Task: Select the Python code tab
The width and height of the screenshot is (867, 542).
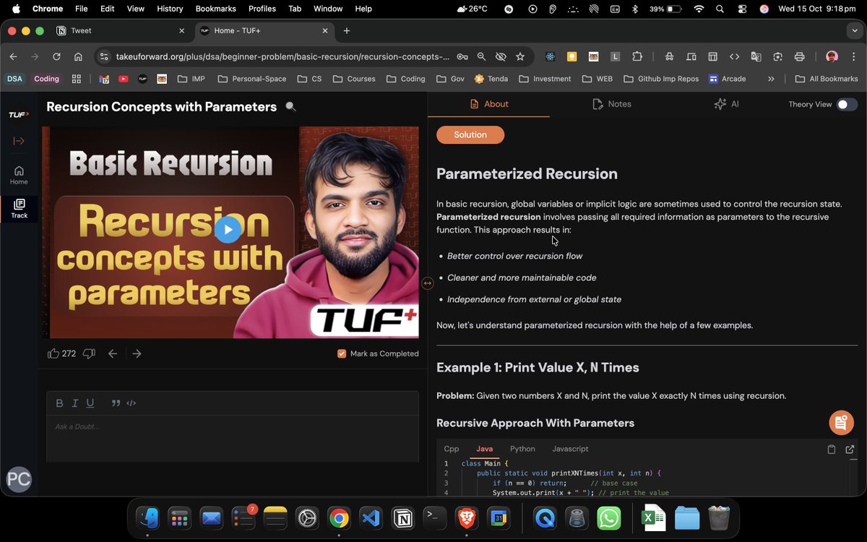Action: 522,449
